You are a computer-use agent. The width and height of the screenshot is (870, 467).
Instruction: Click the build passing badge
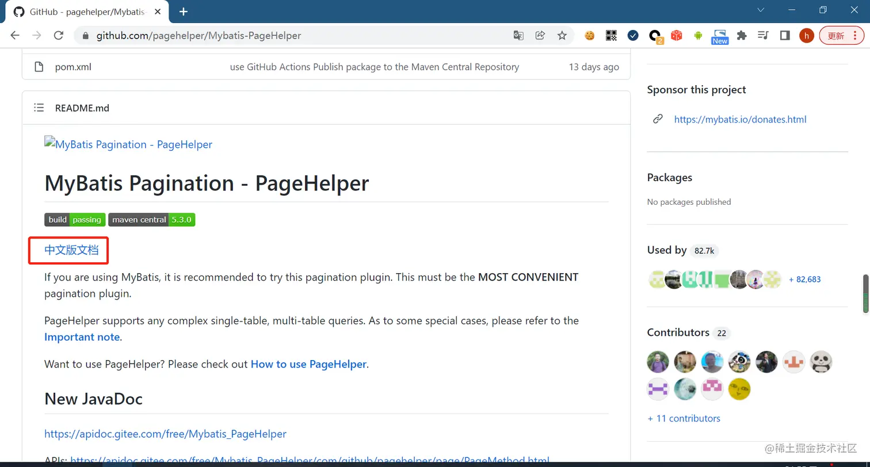(x=75, y=220)
